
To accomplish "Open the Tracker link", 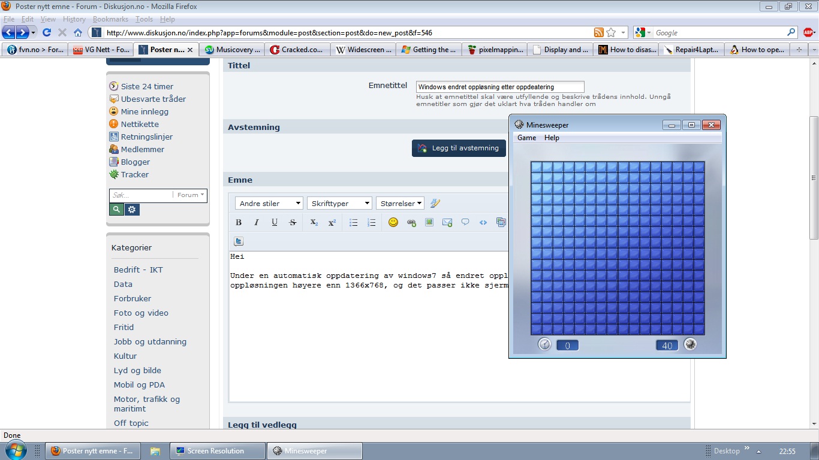I will 135,174.
